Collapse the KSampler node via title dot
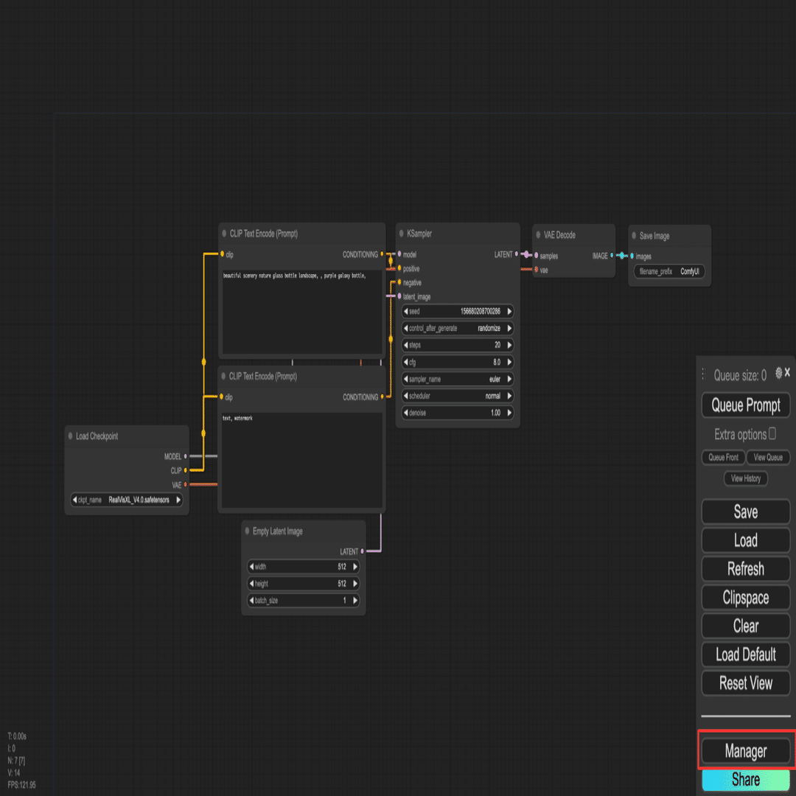The image size is (796, 796). click(x=401, y=234)
